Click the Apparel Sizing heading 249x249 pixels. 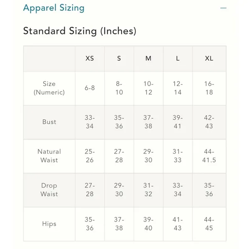(54, 8)
